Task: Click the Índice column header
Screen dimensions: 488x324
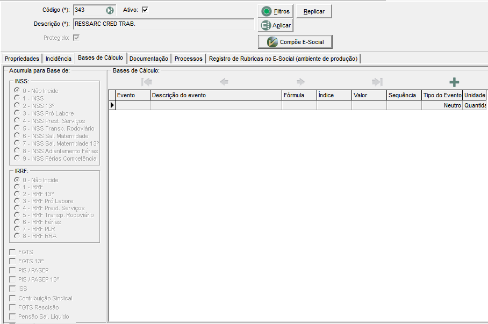Action: click(x=334, y=95)
